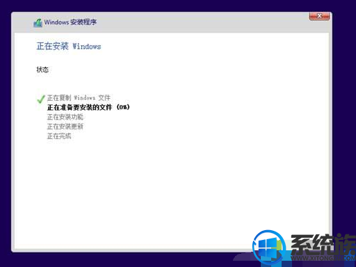Click the Windows 安装程序 title text
356x267 pixels.
(x=70, y=22)
